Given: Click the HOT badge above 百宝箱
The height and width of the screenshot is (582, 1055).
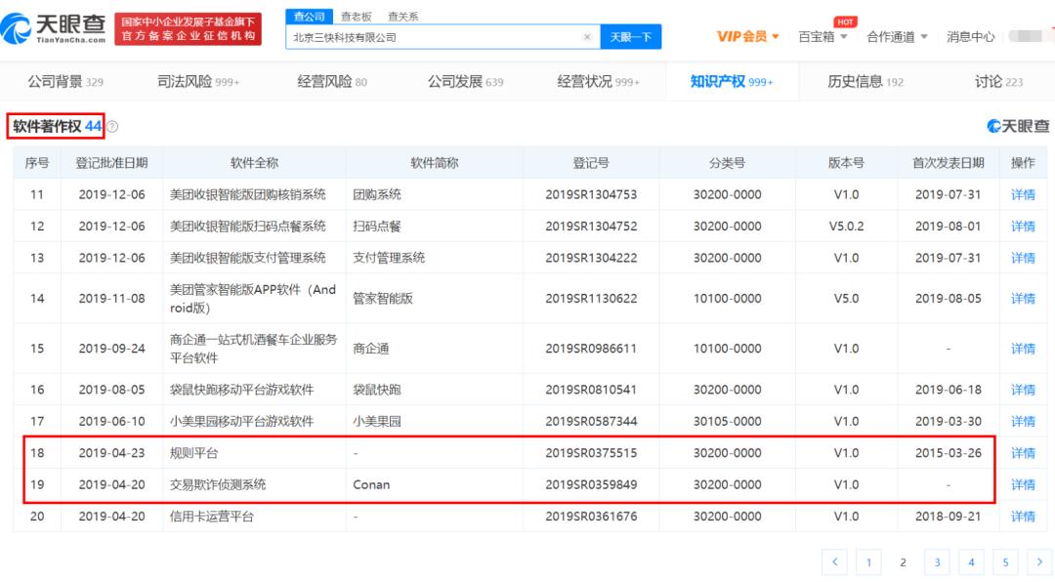Looking at the screenshot, I should (x=844, y=21).
